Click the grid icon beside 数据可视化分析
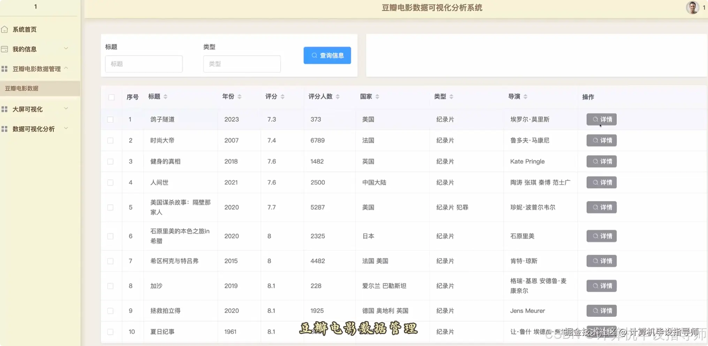 5,129
